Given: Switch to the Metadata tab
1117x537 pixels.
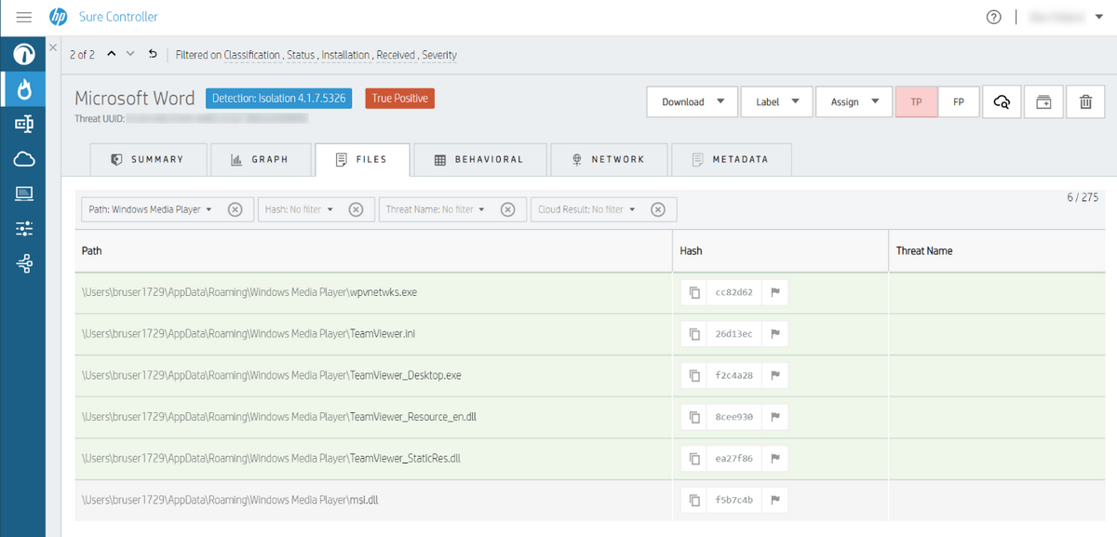Looking at the screenshot, I should pos(731,159).
